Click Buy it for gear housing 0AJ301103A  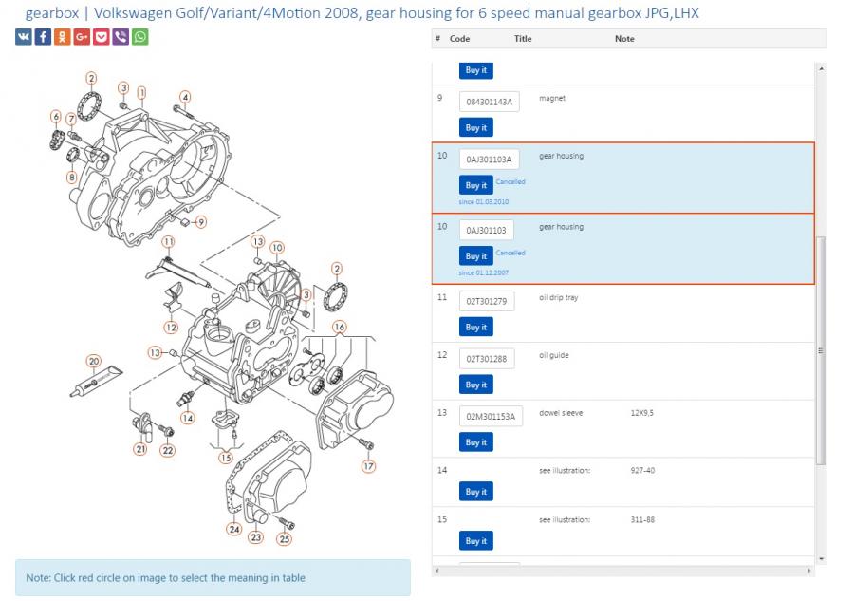(x=475, y=185)
